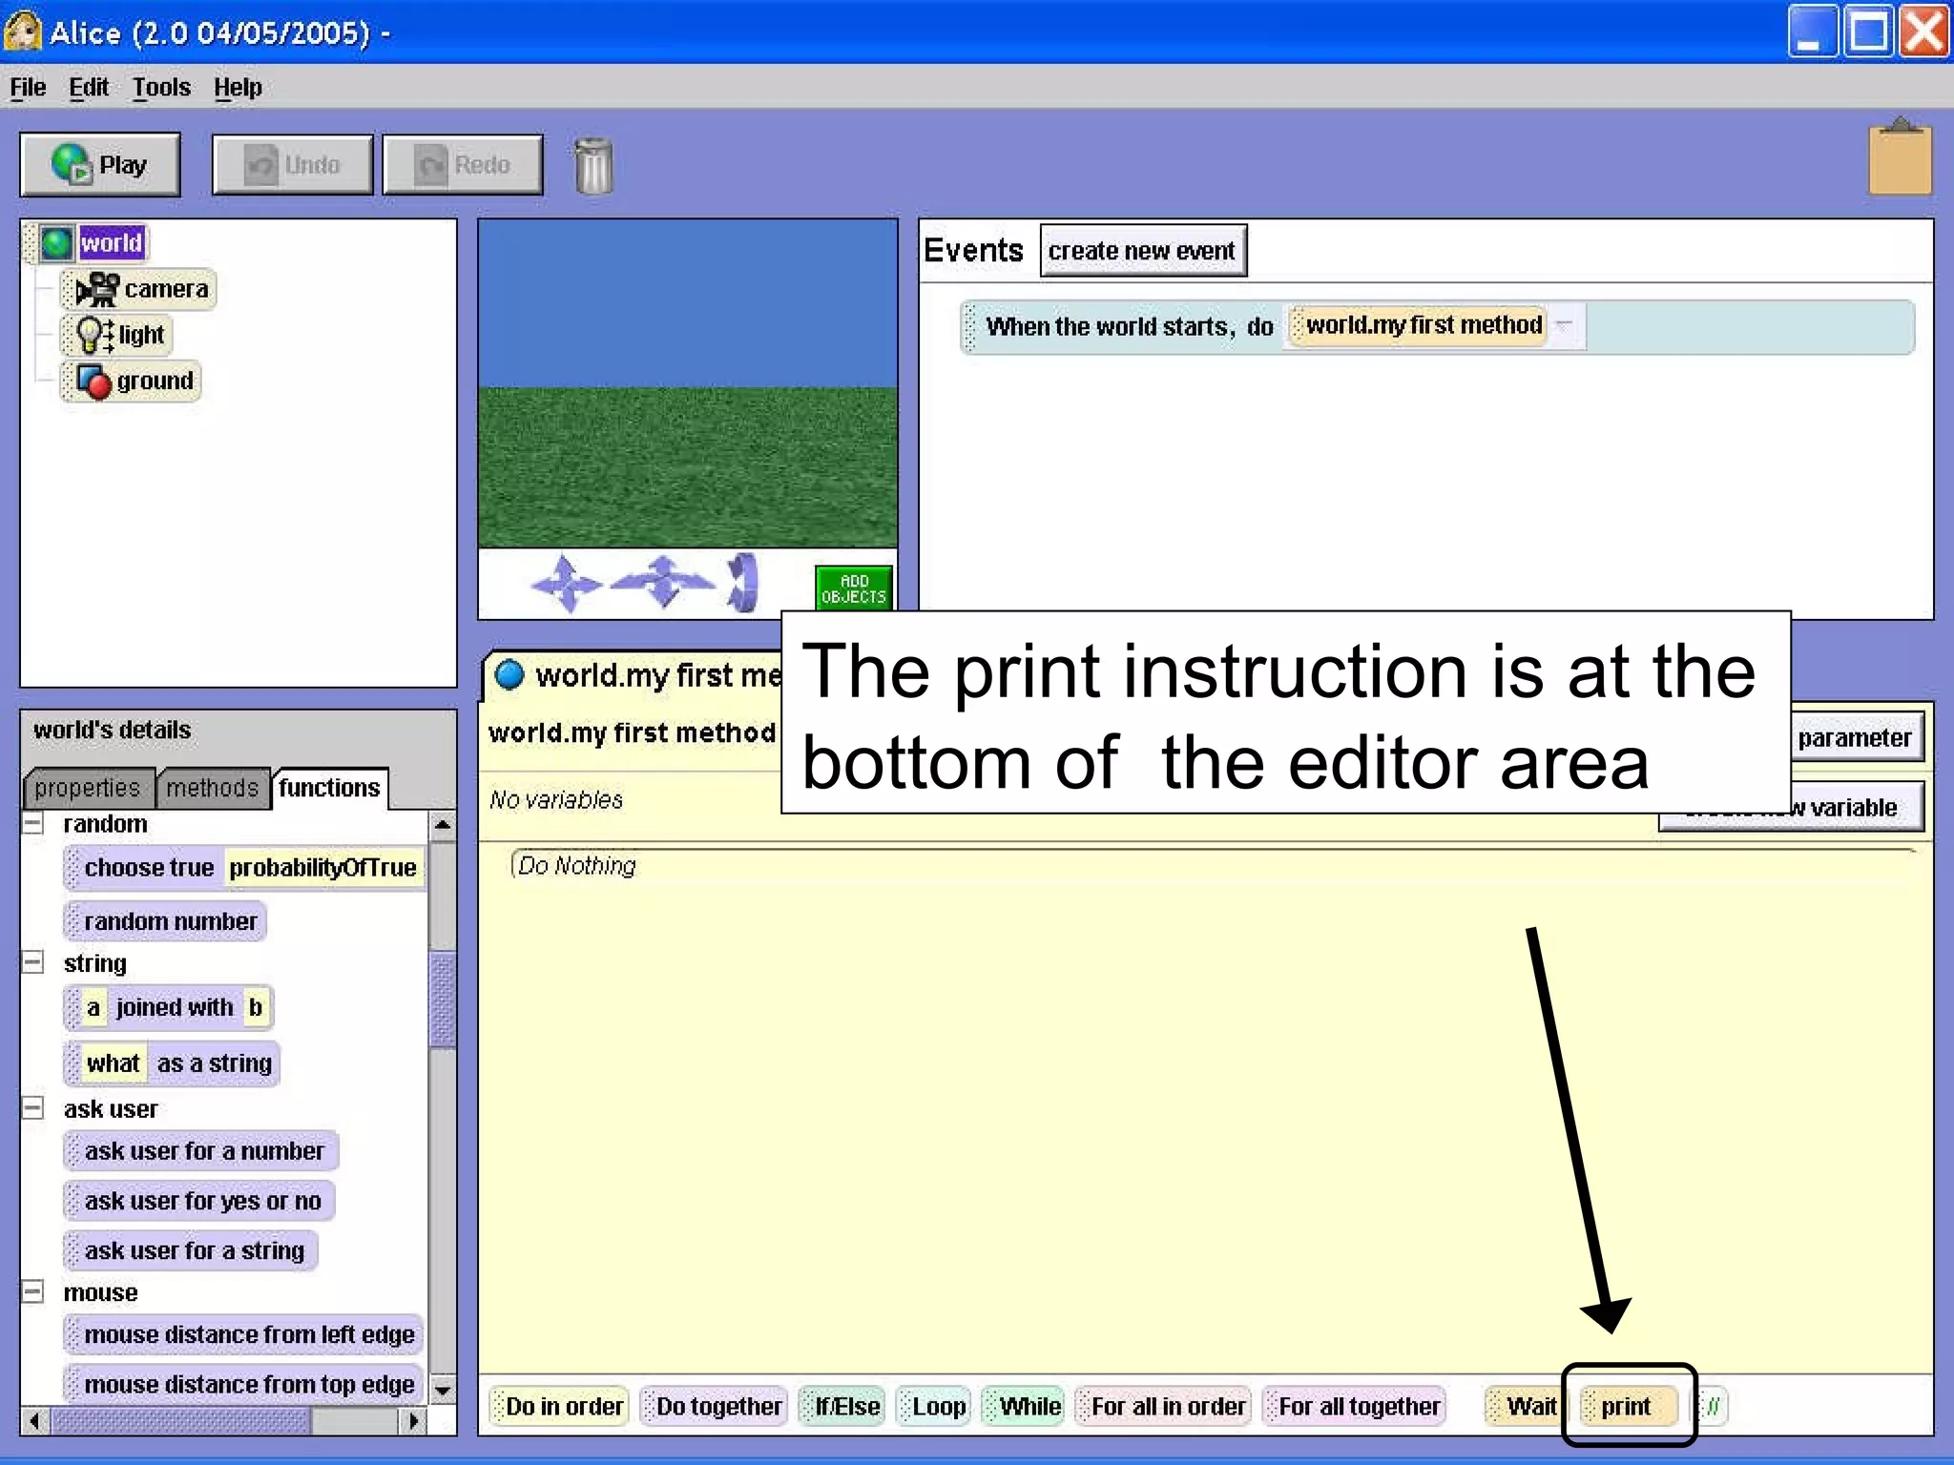Select the choose true probabilityOfTrue tile

point(244,868)
